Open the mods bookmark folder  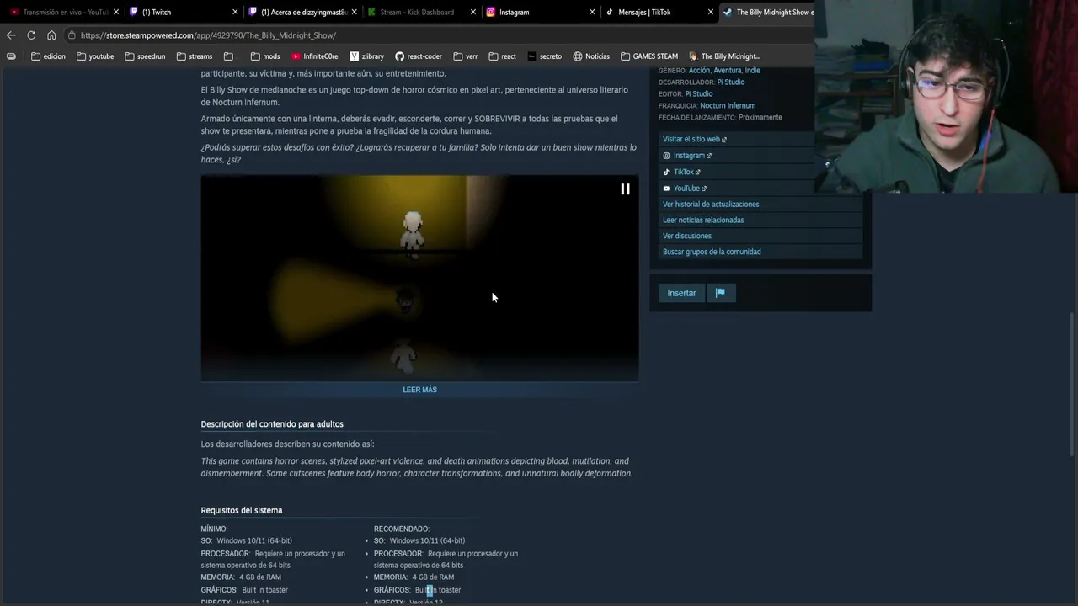[265, 56]
